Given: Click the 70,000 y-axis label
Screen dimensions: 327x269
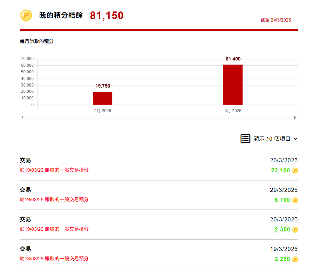Looking at the screenshot, I should tap(27, 59).
